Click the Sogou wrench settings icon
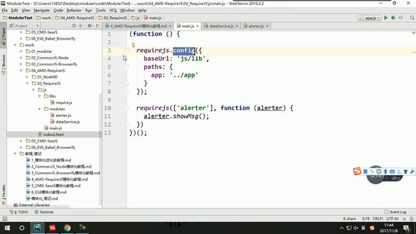Screen dimensions: 416x234 [412, 172]
